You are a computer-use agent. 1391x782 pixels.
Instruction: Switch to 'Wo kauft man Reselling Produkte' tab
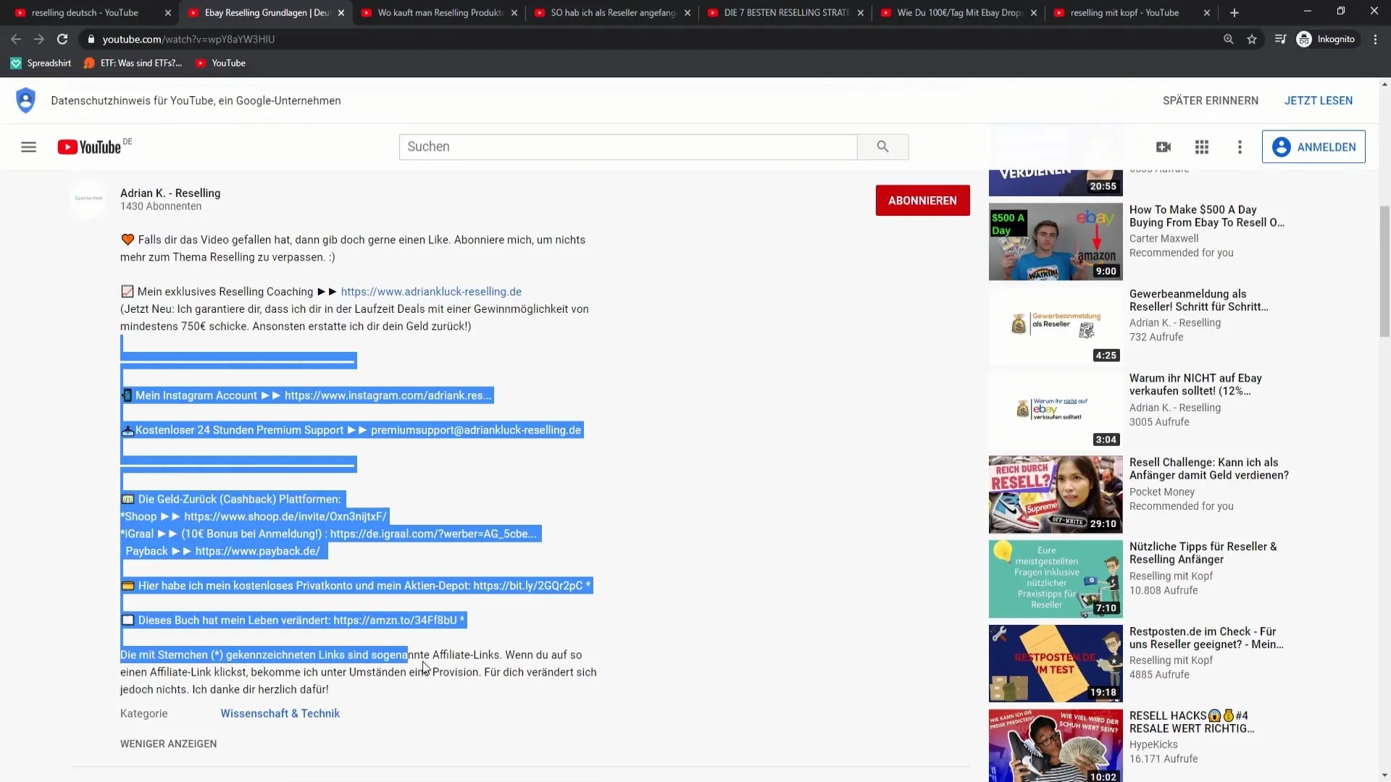point(440,12)
